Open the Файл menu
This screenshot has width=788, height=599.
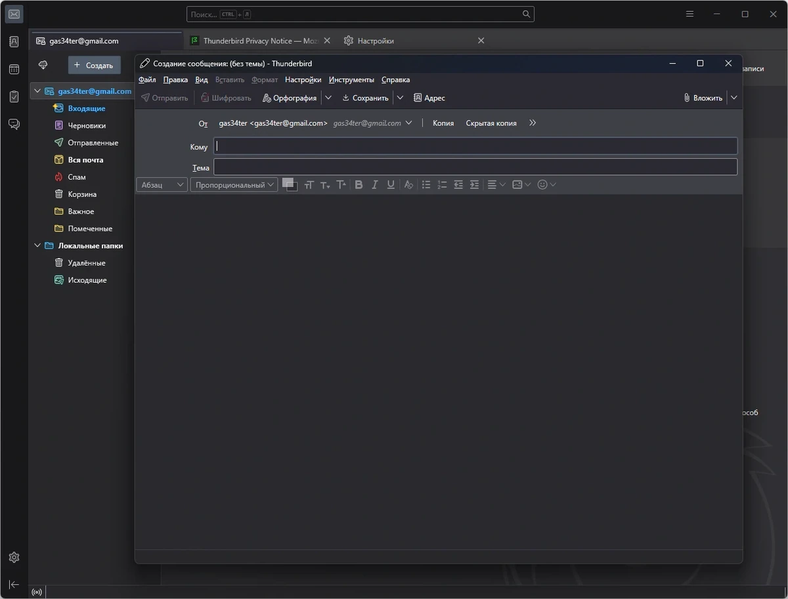[x=147, y=80]
